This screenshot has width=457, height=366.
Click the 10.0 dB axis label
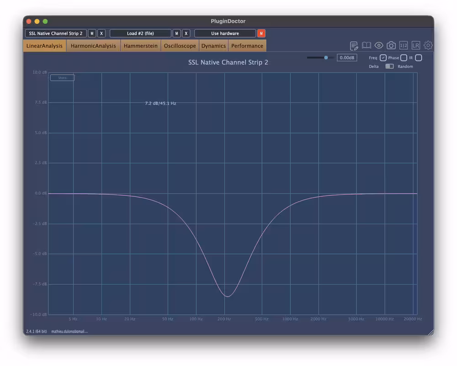tap(40, 72)
